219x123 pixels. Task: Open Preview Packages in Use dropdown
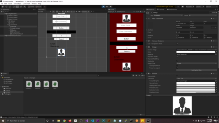coord(165,6)
